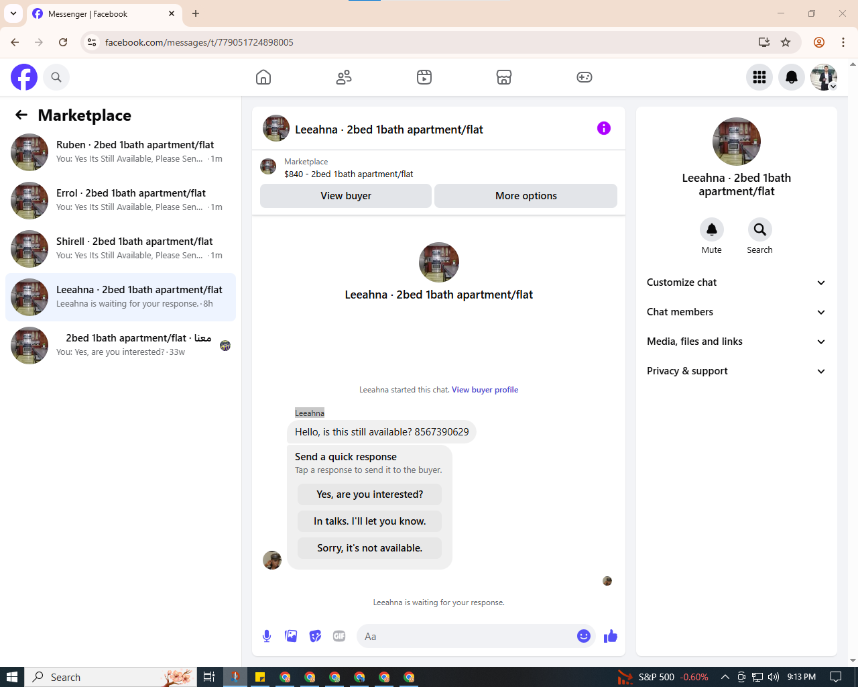
Task: Attach a photo using image icon
Action: pos(291,636)
